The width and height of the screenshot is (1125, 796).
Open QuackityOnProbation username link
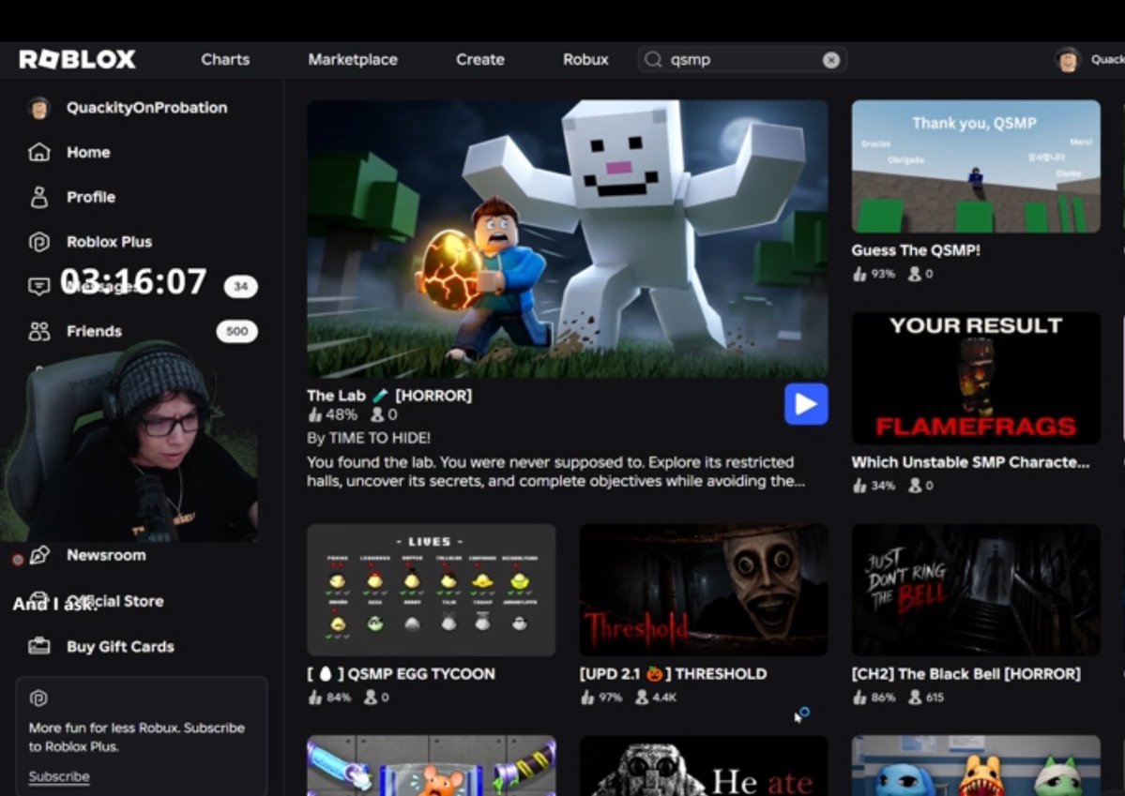tap(147, 108)
